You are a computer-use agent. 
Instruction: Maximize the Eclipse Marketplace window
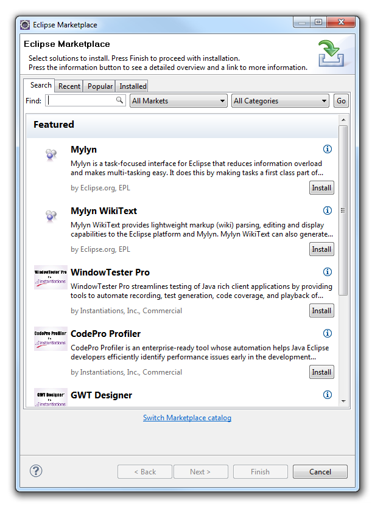(x=318, y=22)
